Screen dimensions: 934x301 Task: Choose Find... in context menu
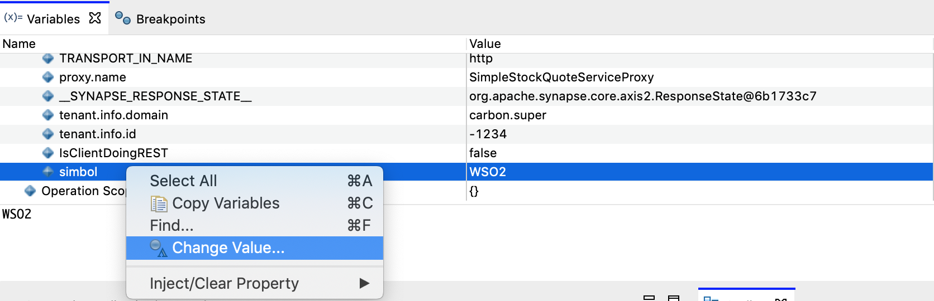(255, 225)
